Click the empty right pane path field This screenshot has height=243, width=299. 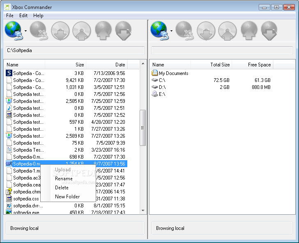tap(222, 50)
